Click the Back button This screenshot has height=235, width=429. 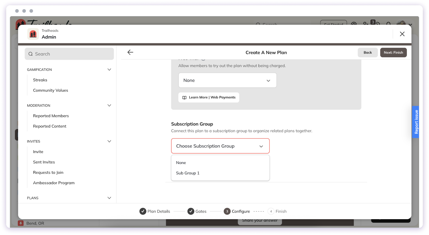[x=368, y=53]
